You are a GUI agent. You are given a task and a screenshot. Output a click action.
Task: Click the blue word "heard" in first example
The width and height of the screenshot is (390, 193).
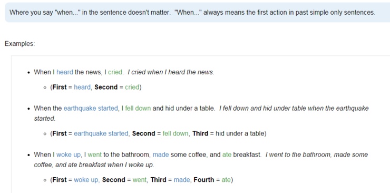point(65,72)
